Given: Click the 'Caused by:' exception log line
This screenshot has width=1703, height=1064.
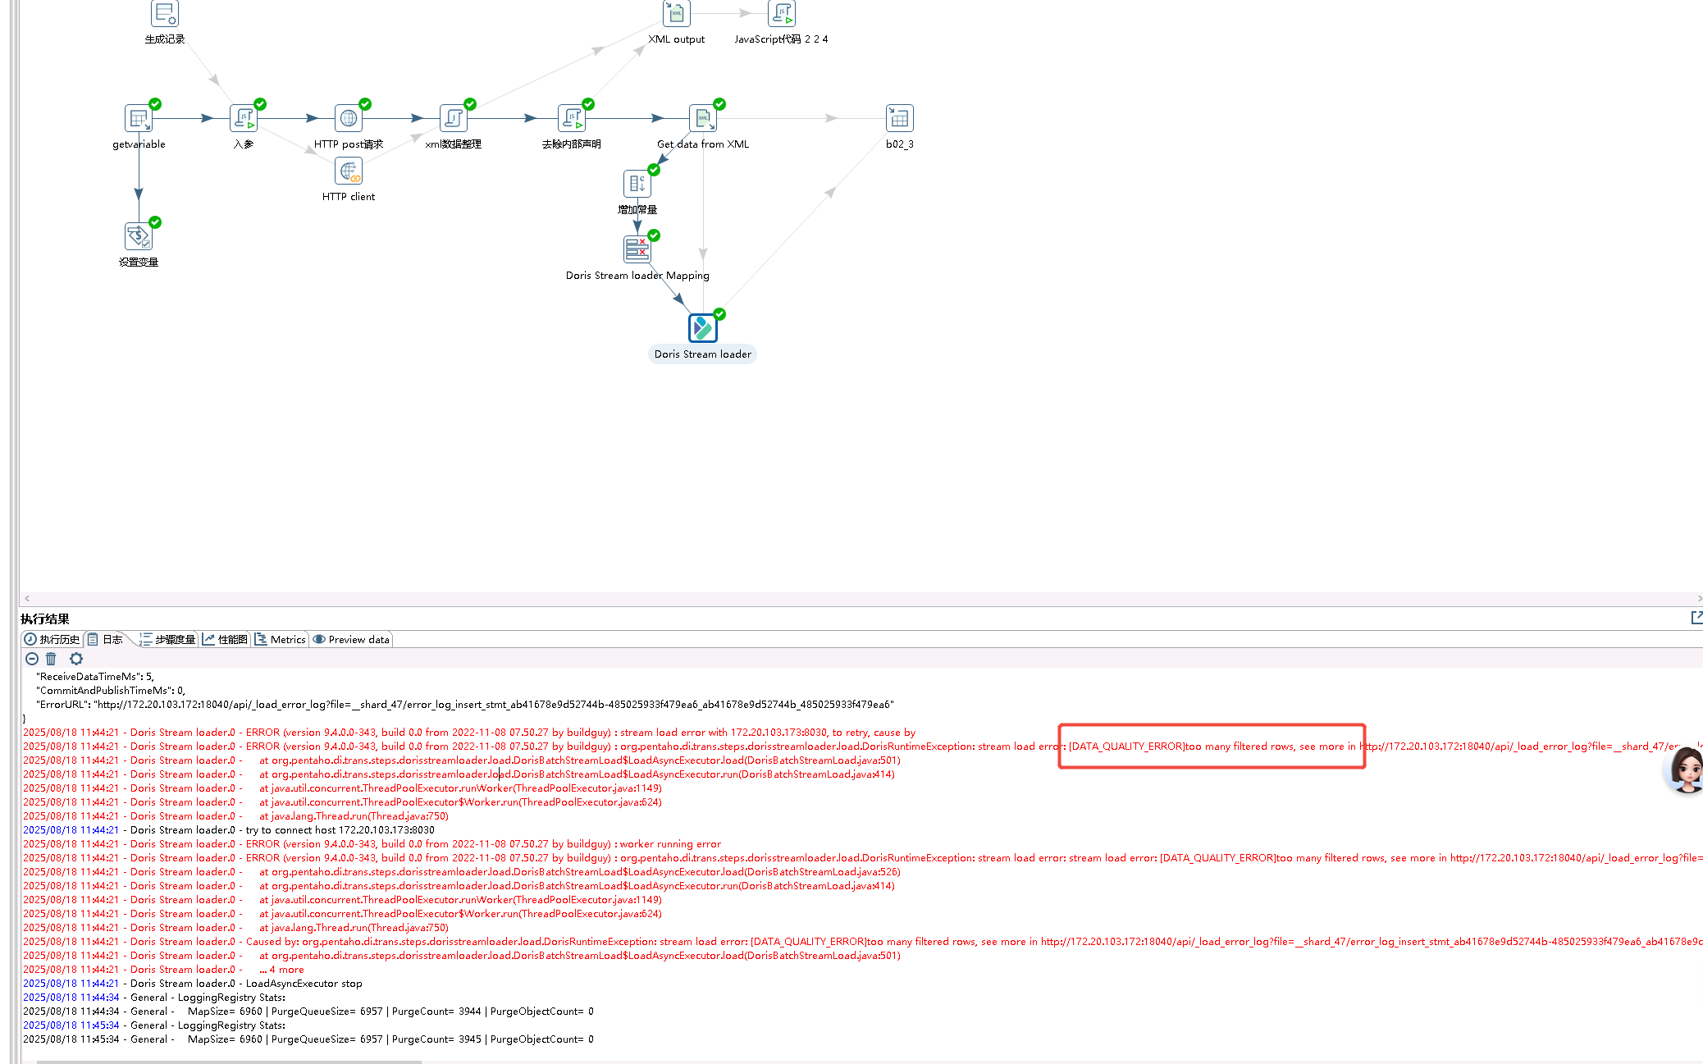Looking at the screenshot, I should (x=863, y=942).
